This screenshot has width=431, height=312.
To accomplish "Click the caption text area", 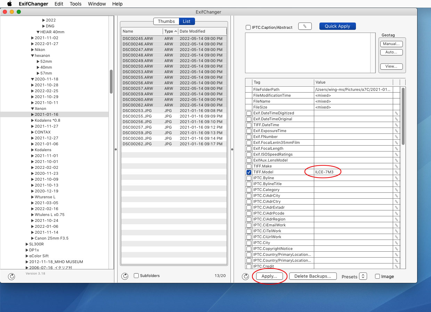I will pos(308,53).
